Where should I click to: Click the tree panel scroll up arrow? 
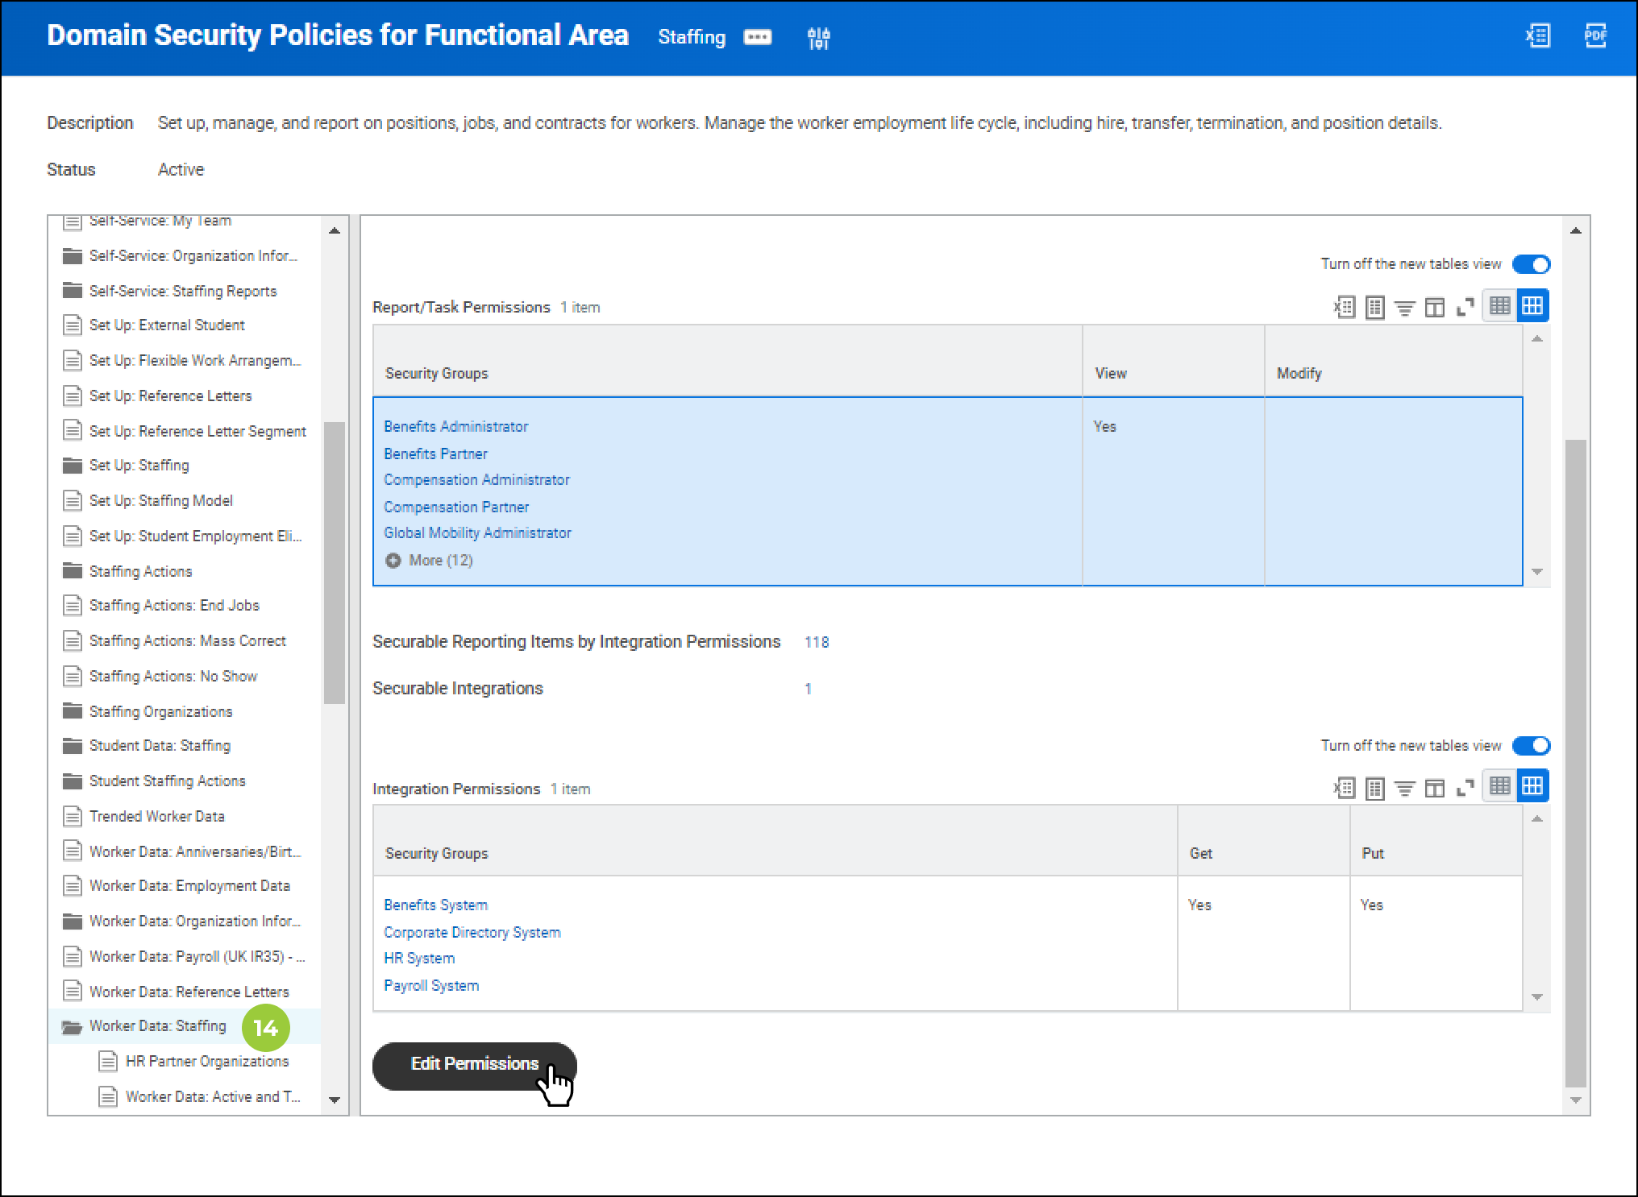tap(335, 231)
